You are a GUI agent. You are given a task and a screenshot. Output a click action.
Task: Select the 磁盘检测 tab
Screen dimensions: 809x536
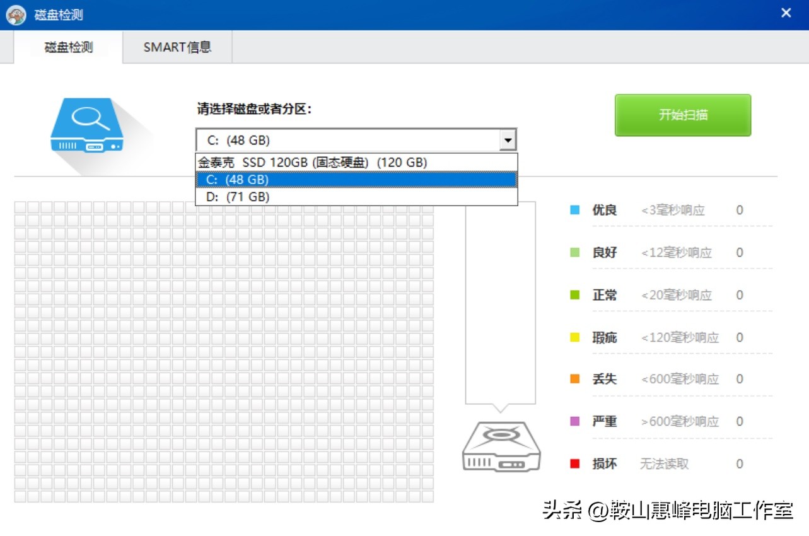(x=69, y=47)
